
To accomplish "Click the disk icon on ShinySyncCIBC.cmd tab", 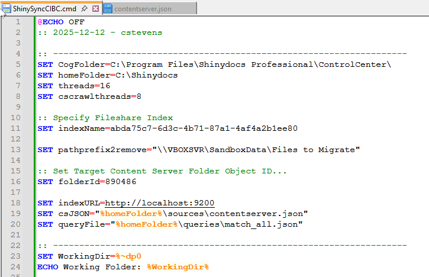I will tap(7, 9).
